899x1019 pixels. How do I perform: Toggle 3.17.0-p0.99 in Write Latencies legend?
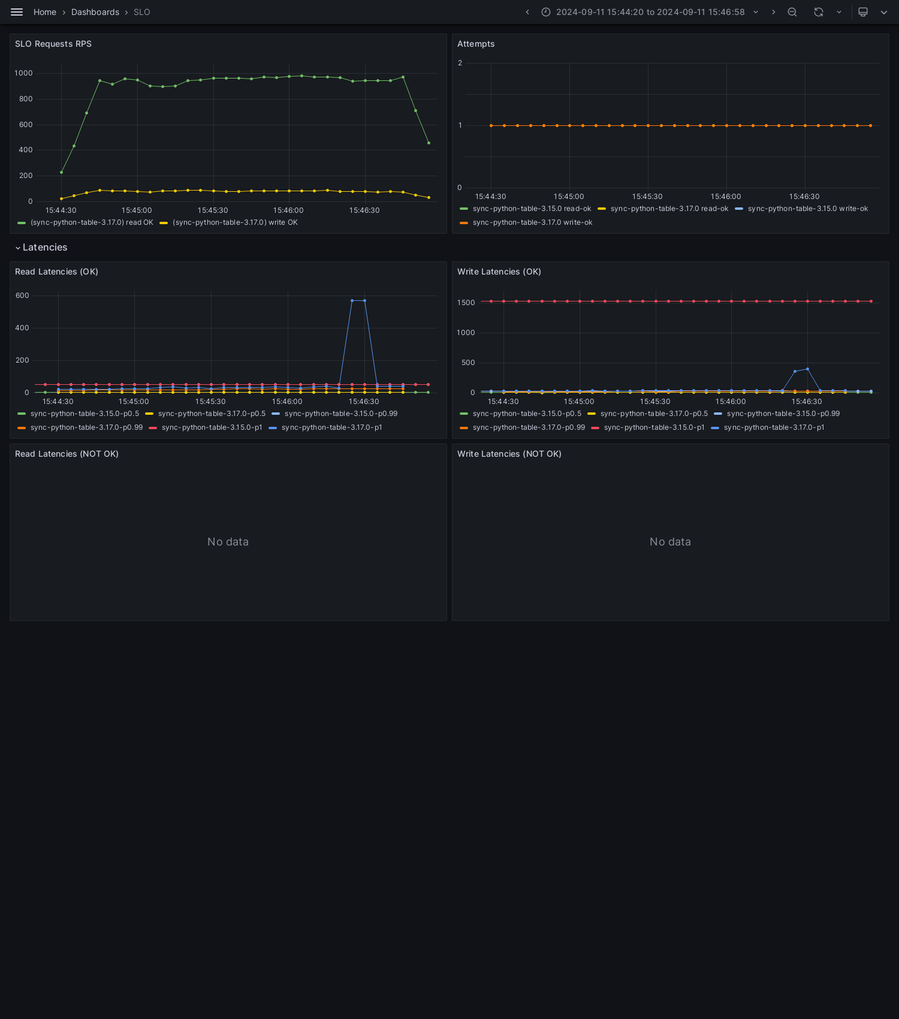tap(529, 427)
